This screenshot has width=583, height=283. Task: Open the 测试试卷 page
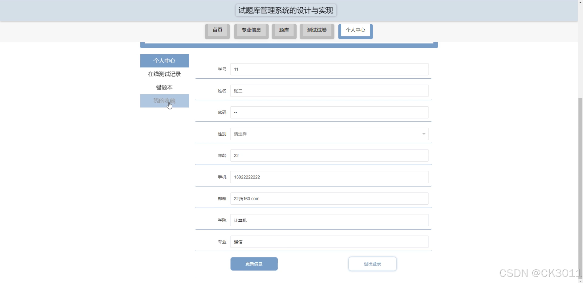click(x=317, y=31)
